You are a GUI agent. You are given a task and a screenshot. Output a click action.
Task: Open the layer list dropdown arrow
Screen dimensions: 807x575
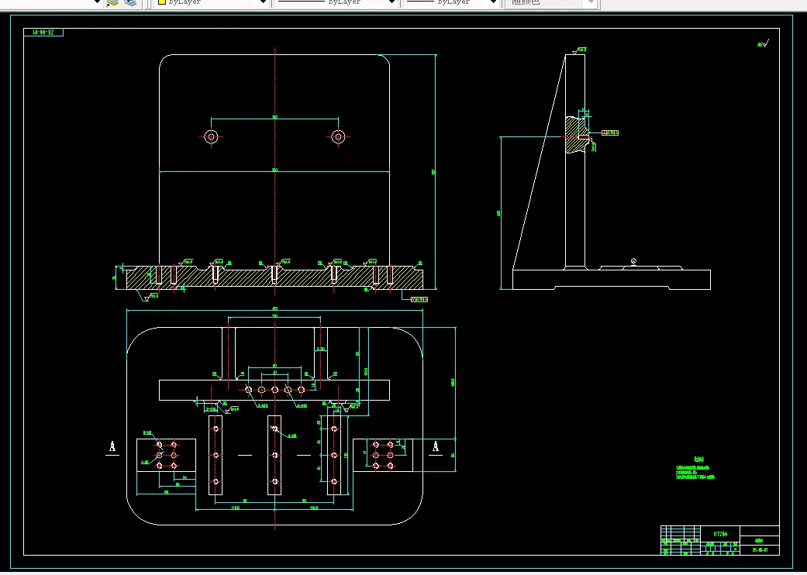[x=98, y=2]
